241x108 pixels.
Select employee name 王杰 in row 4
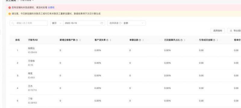tap(30, 86)
